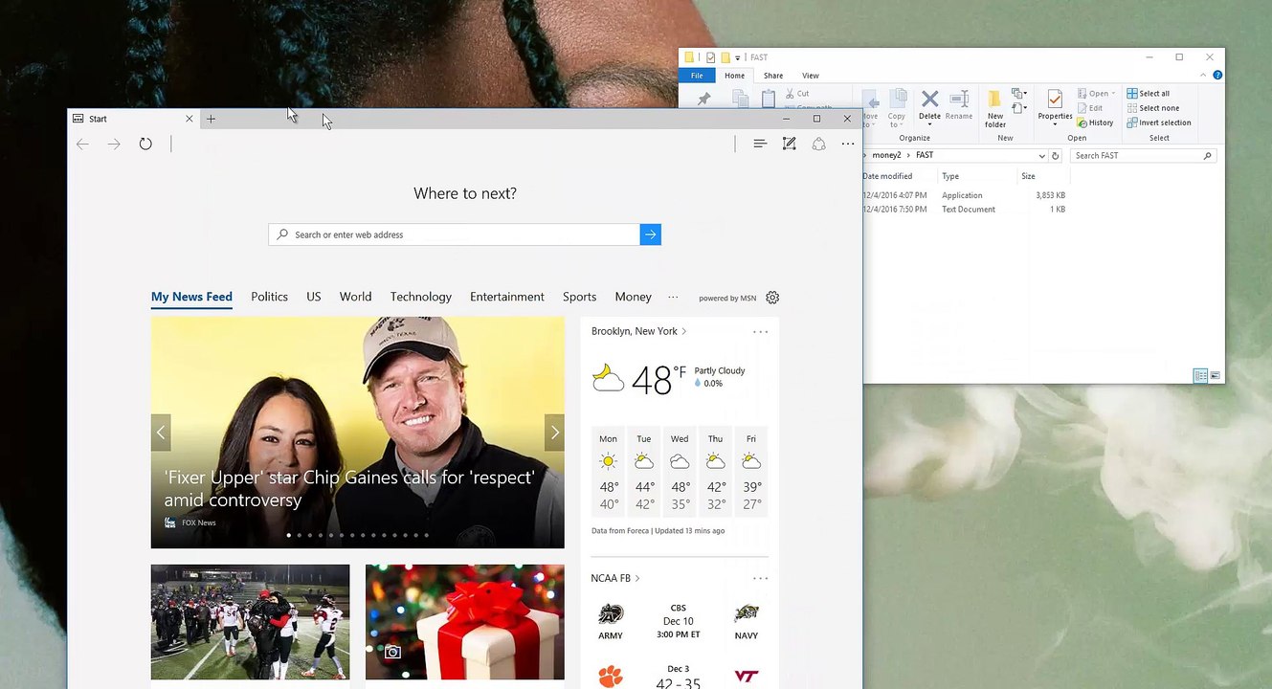This screenshot has width=1272, height=689.
Task: Click the Army team logo
Action: [611, 614]
